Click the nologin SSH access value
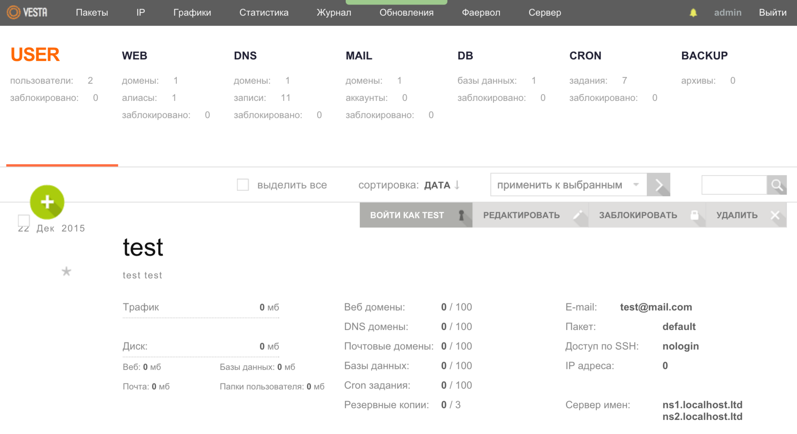Image resolution: width=797 pixels, height=434 pixels. (x=681, y=346)
